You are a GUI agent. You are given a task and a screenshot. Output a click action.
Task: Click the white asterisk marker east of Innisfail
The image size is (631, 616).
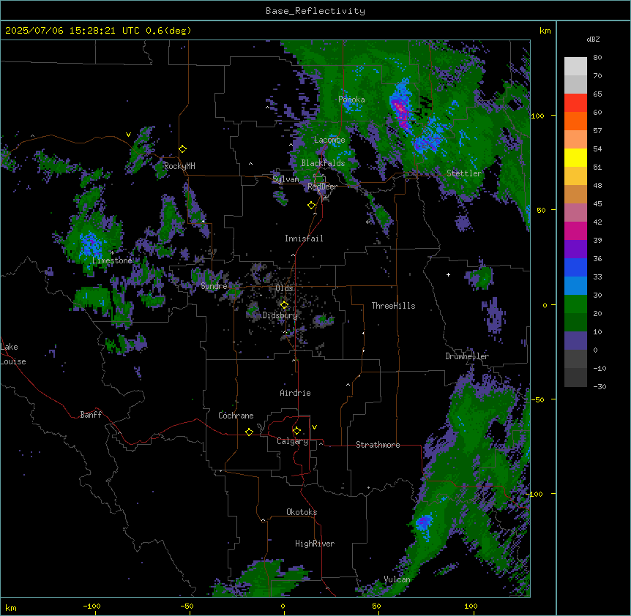(367, 222)
